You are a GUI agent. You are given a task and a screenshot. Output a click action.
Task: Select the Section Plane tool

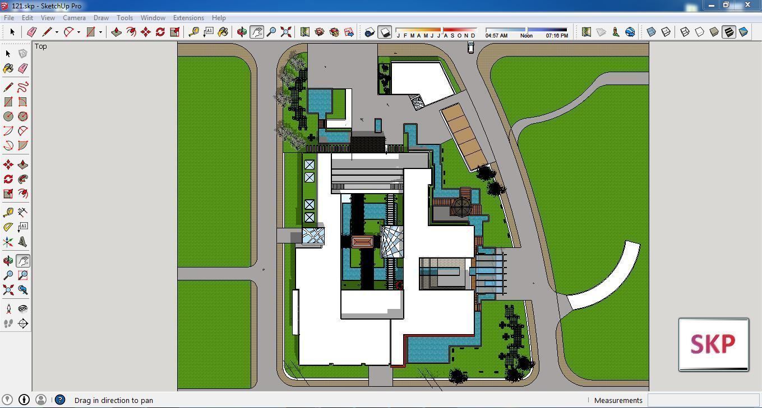[x=23, y=323]
